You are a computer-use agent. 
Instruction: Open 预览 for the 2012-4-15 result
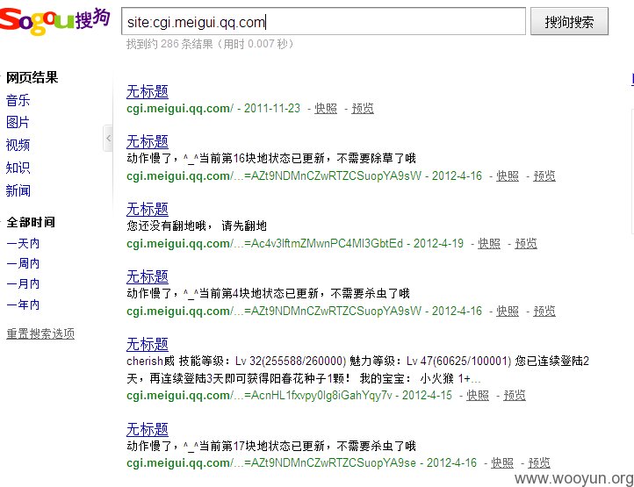pyautogui.click(x=515, y=395)
